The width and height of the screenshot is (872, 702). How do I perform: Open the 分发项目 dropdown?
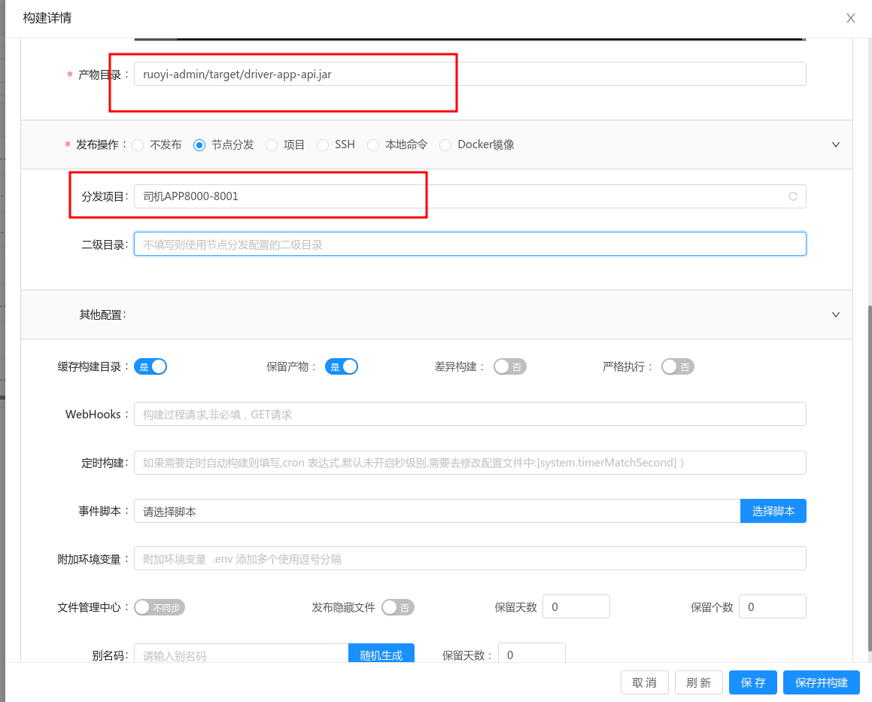click(x=459, y=196)
